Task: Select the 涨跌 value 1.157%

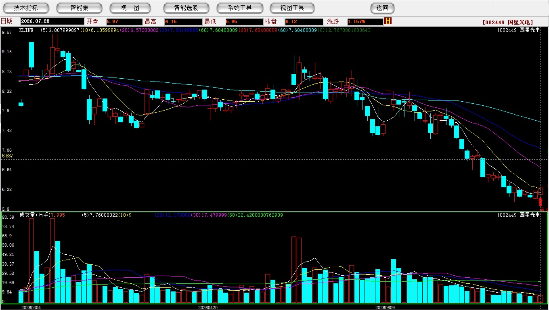Action: pyautogui.click(x=365, y=21)
